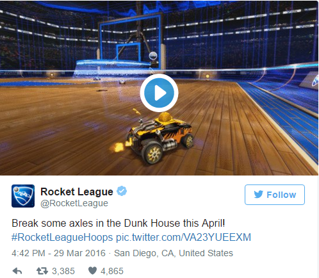This screenshot has width=319, height=278.
Task: Like the tweet with the heart icon
Action: coord(92,271)
